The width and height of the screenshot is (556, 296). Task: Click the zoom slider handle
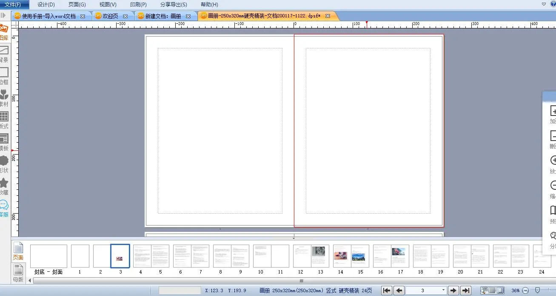(537, 290)
